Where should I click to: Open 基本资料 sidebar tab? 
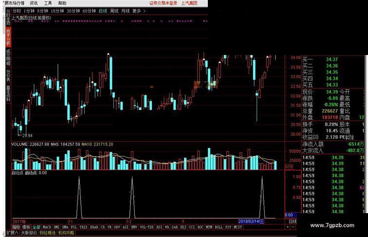point(8,93)
